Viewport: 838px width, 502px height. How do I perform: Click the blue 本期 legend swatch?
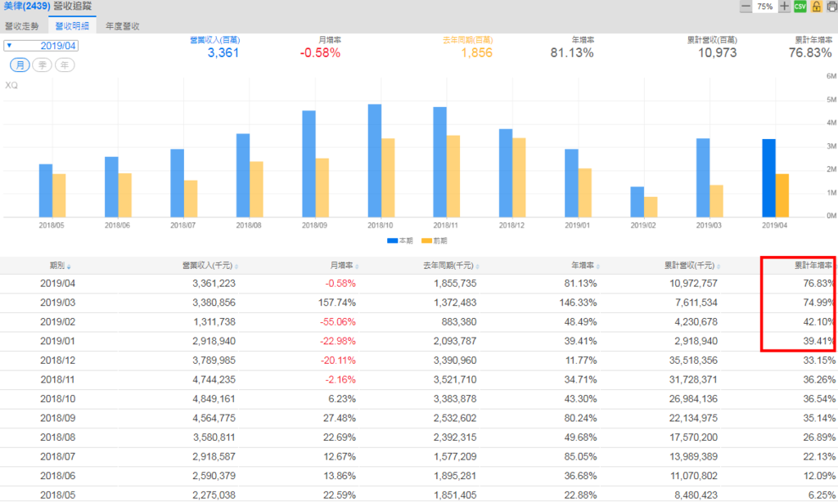coord(392,241)
